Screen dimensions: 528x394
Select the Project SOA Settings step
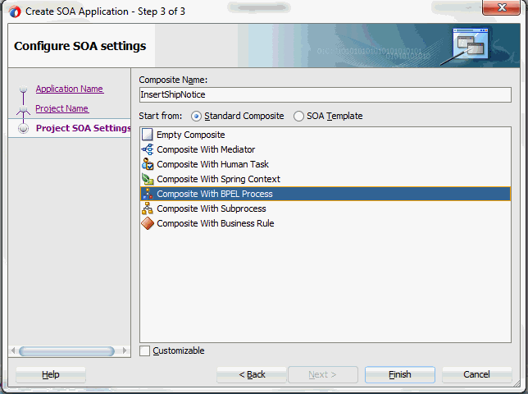click(x=83, y=128)
